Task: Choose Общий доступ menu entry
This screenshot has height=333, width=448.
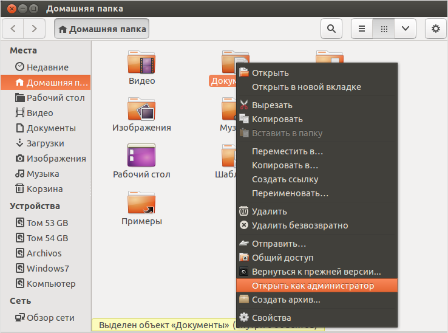Action: coord(317,258)
